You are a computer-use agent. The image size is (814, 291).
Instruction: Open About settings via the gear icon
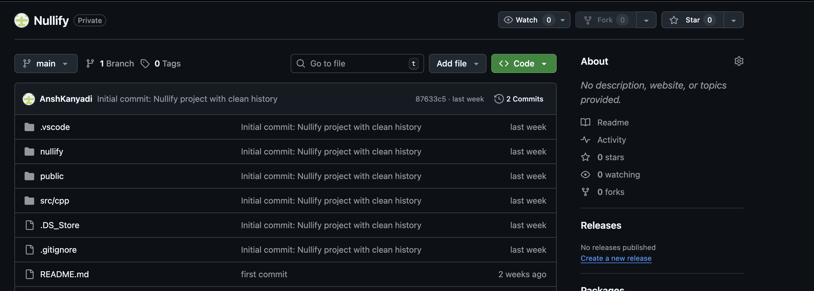click(x=739, y=61)
